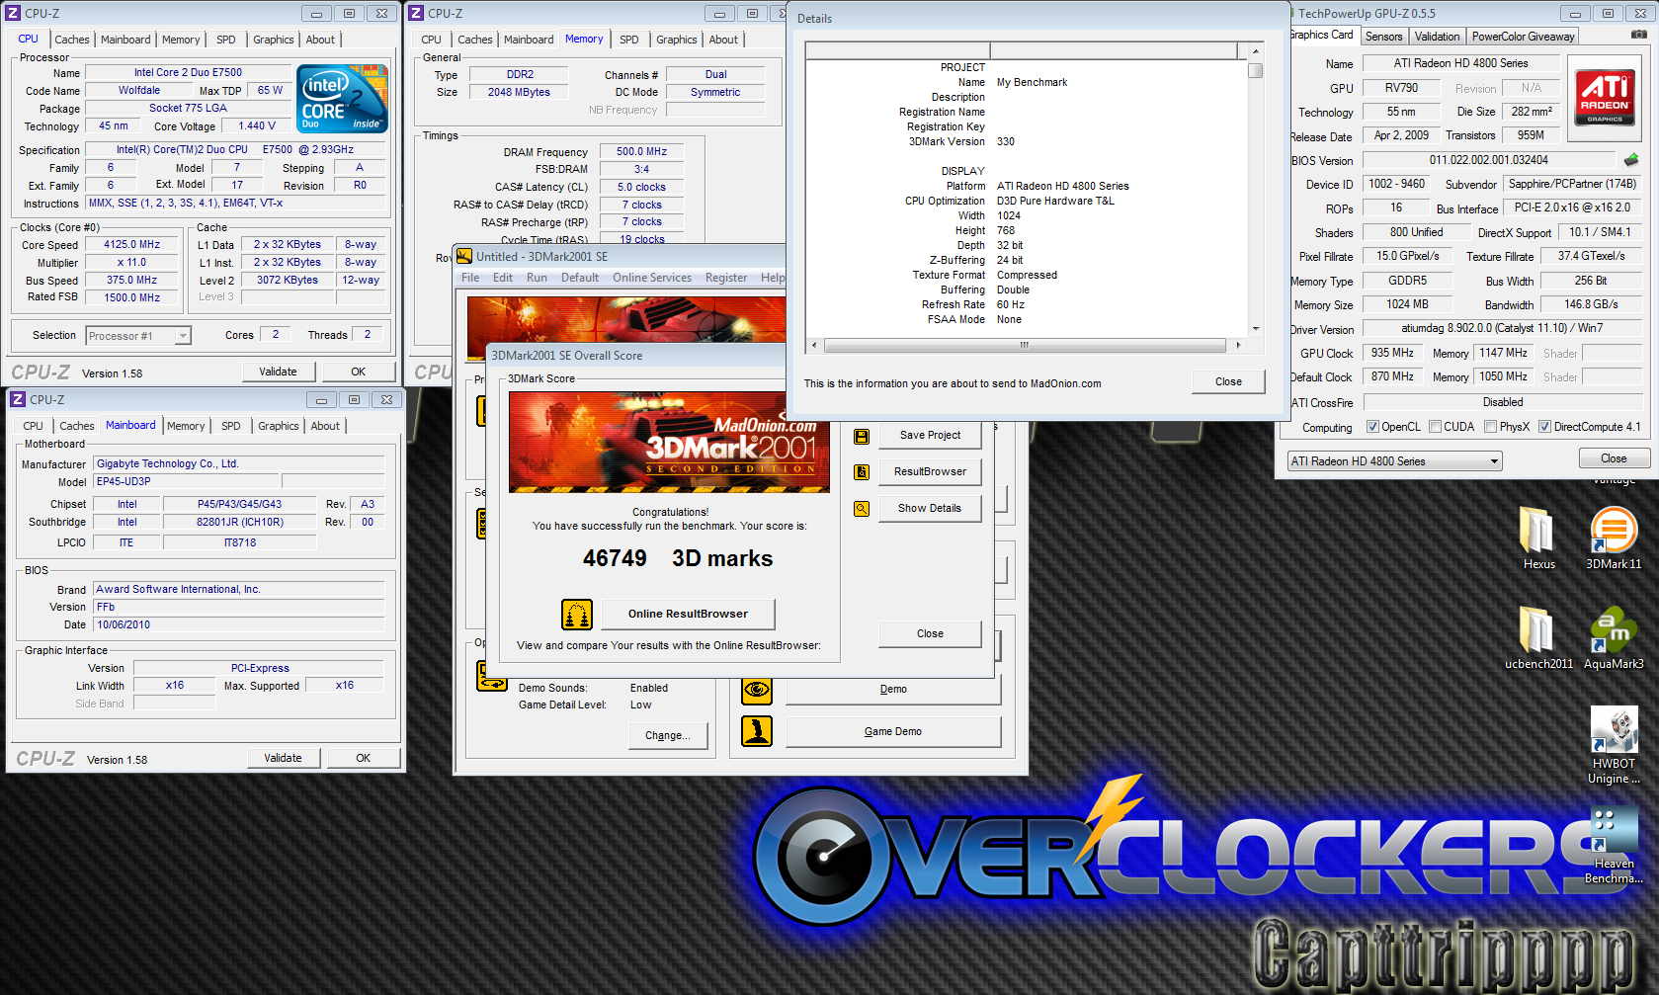The height and width of the screenshot is (995, 1659).
Task: Click the GPU Clock value 935 MHz
Action: (x=1392, y=353)
